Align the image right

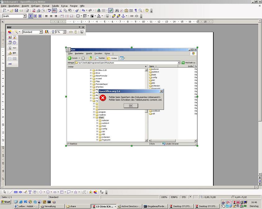point(56,16)
